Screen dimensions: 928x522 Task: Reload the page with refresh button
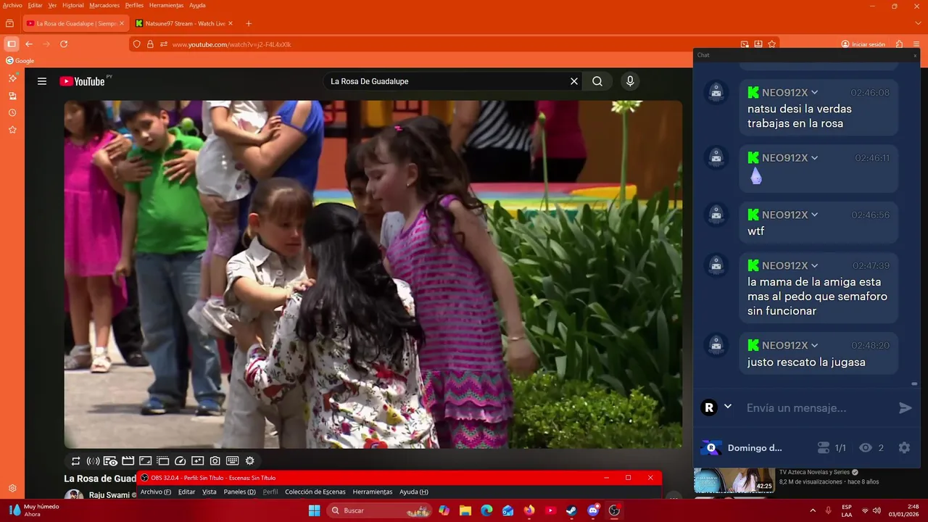(64, 44)
